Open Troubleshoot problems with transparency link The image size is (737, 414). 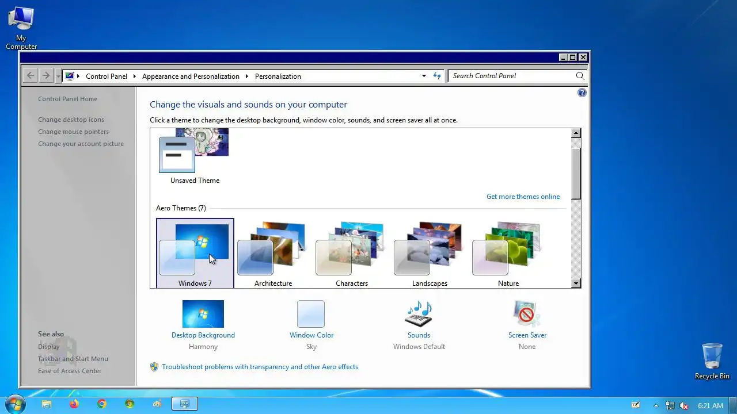point(260,367)
